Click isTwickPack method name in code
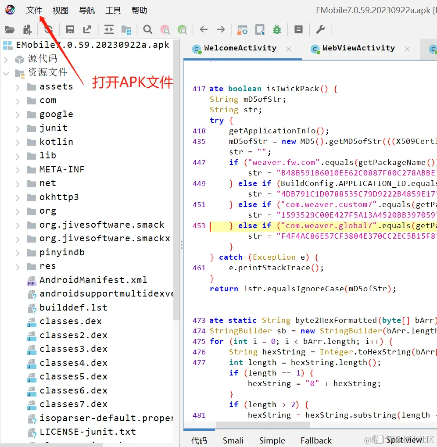 click(x=293, y=89)
